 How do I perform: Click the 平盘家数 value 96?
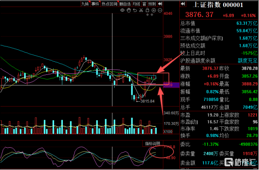[255, 122]
